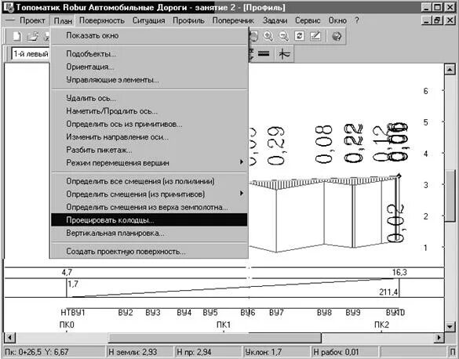This screenshot has width=459, height=359.
Task: Open the Задачи menu
Action: 275,20
